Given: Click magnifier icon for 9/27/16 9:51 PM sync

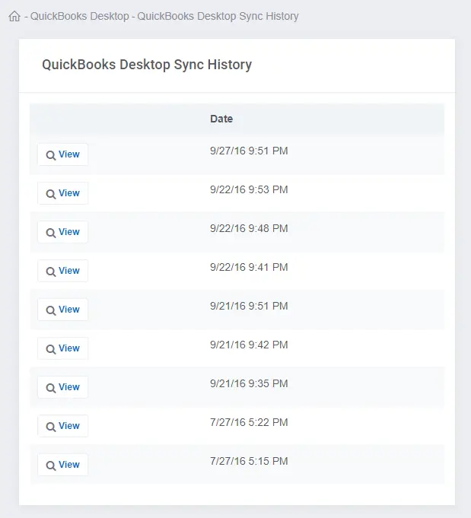Looking at the screenshot, I should (50, 155).
